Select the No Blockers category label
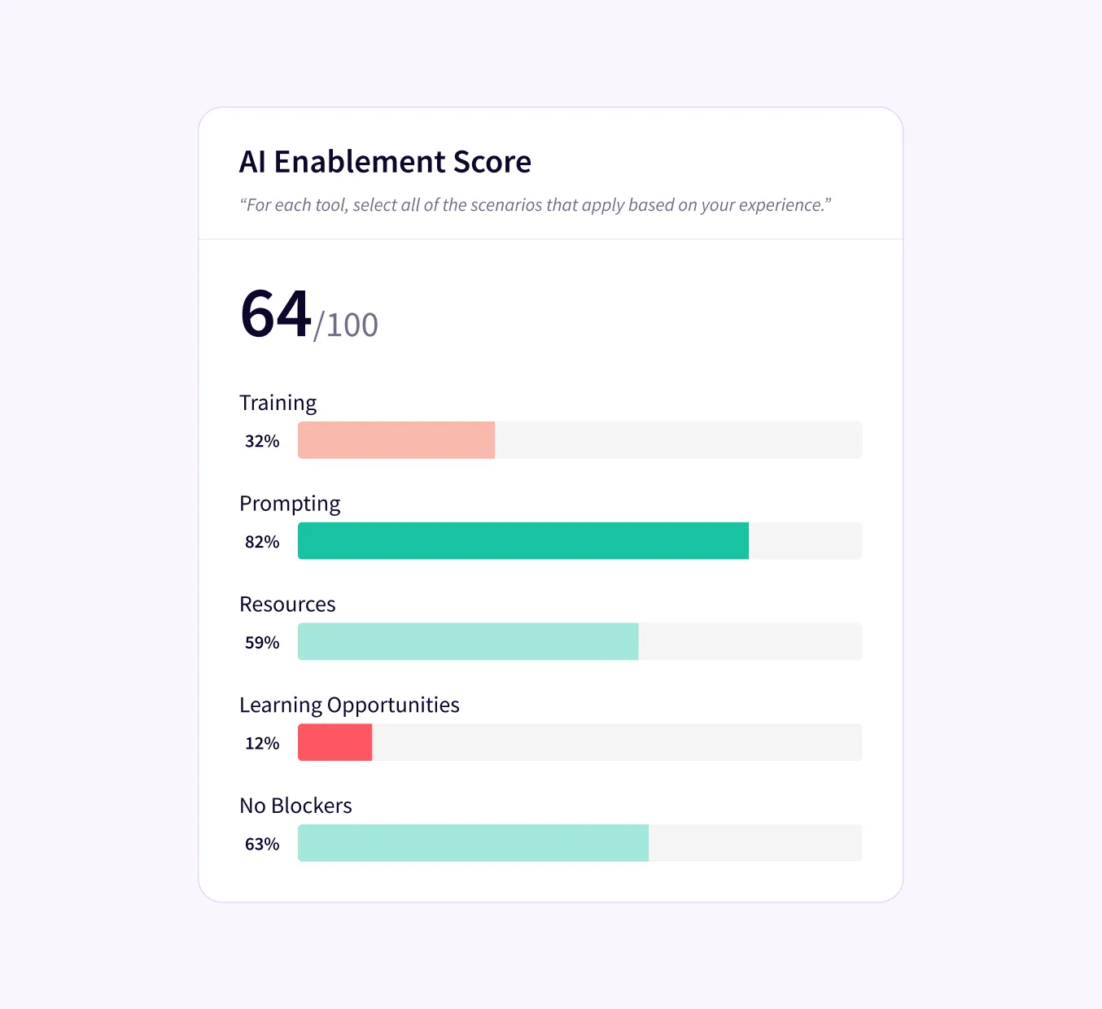The width and height of the screenshot is (1102, 1009). (295, 806)
